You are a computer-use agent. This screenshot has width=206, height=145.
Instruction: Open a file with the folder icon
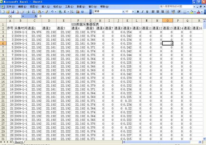click(x=8, y=12)
